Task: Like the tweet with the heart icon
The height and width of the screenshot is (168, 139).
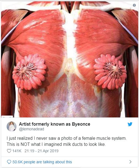Action: click(x=9, y=151)
